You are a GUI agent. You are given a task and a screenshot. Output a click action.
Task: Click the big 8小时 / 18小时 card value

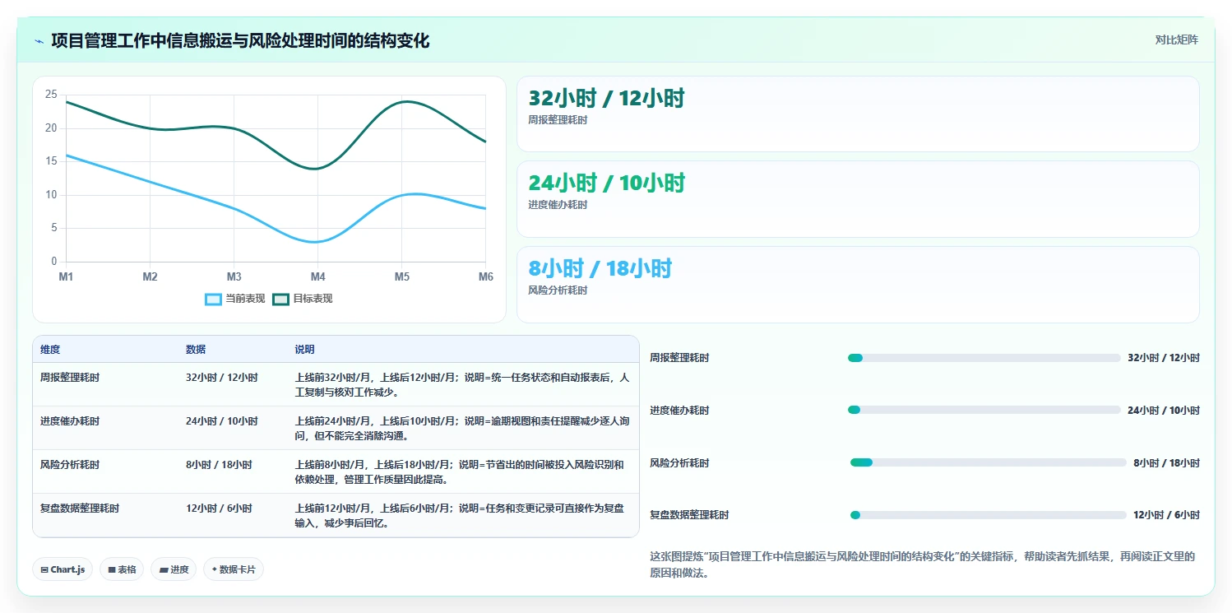point(600,268)
